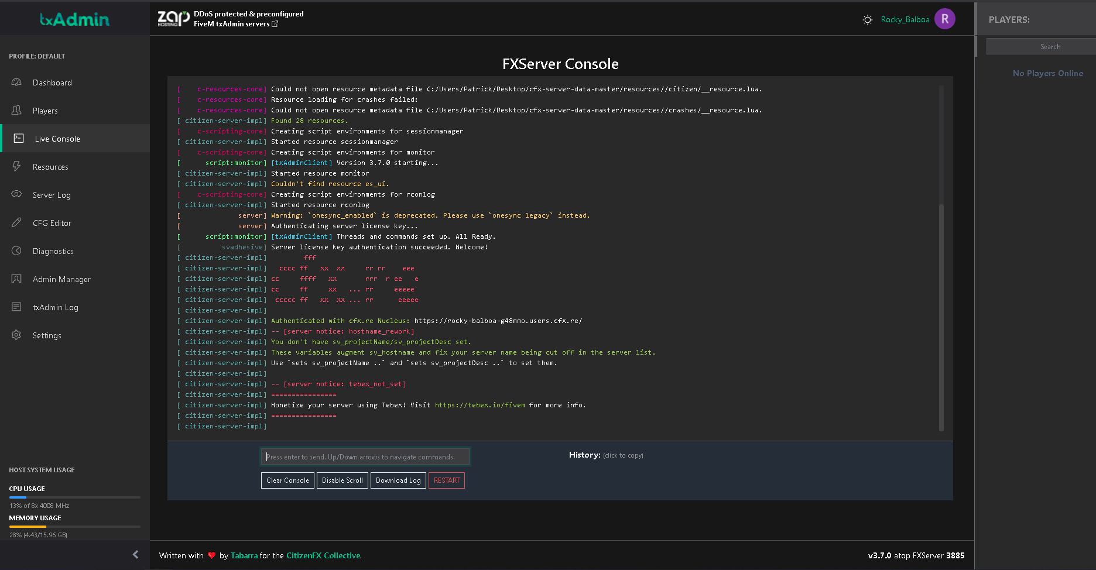This screenshot has height=570, width=1096.
Task: Click the Server Log eye icon
Action: (x=16, y=194)
